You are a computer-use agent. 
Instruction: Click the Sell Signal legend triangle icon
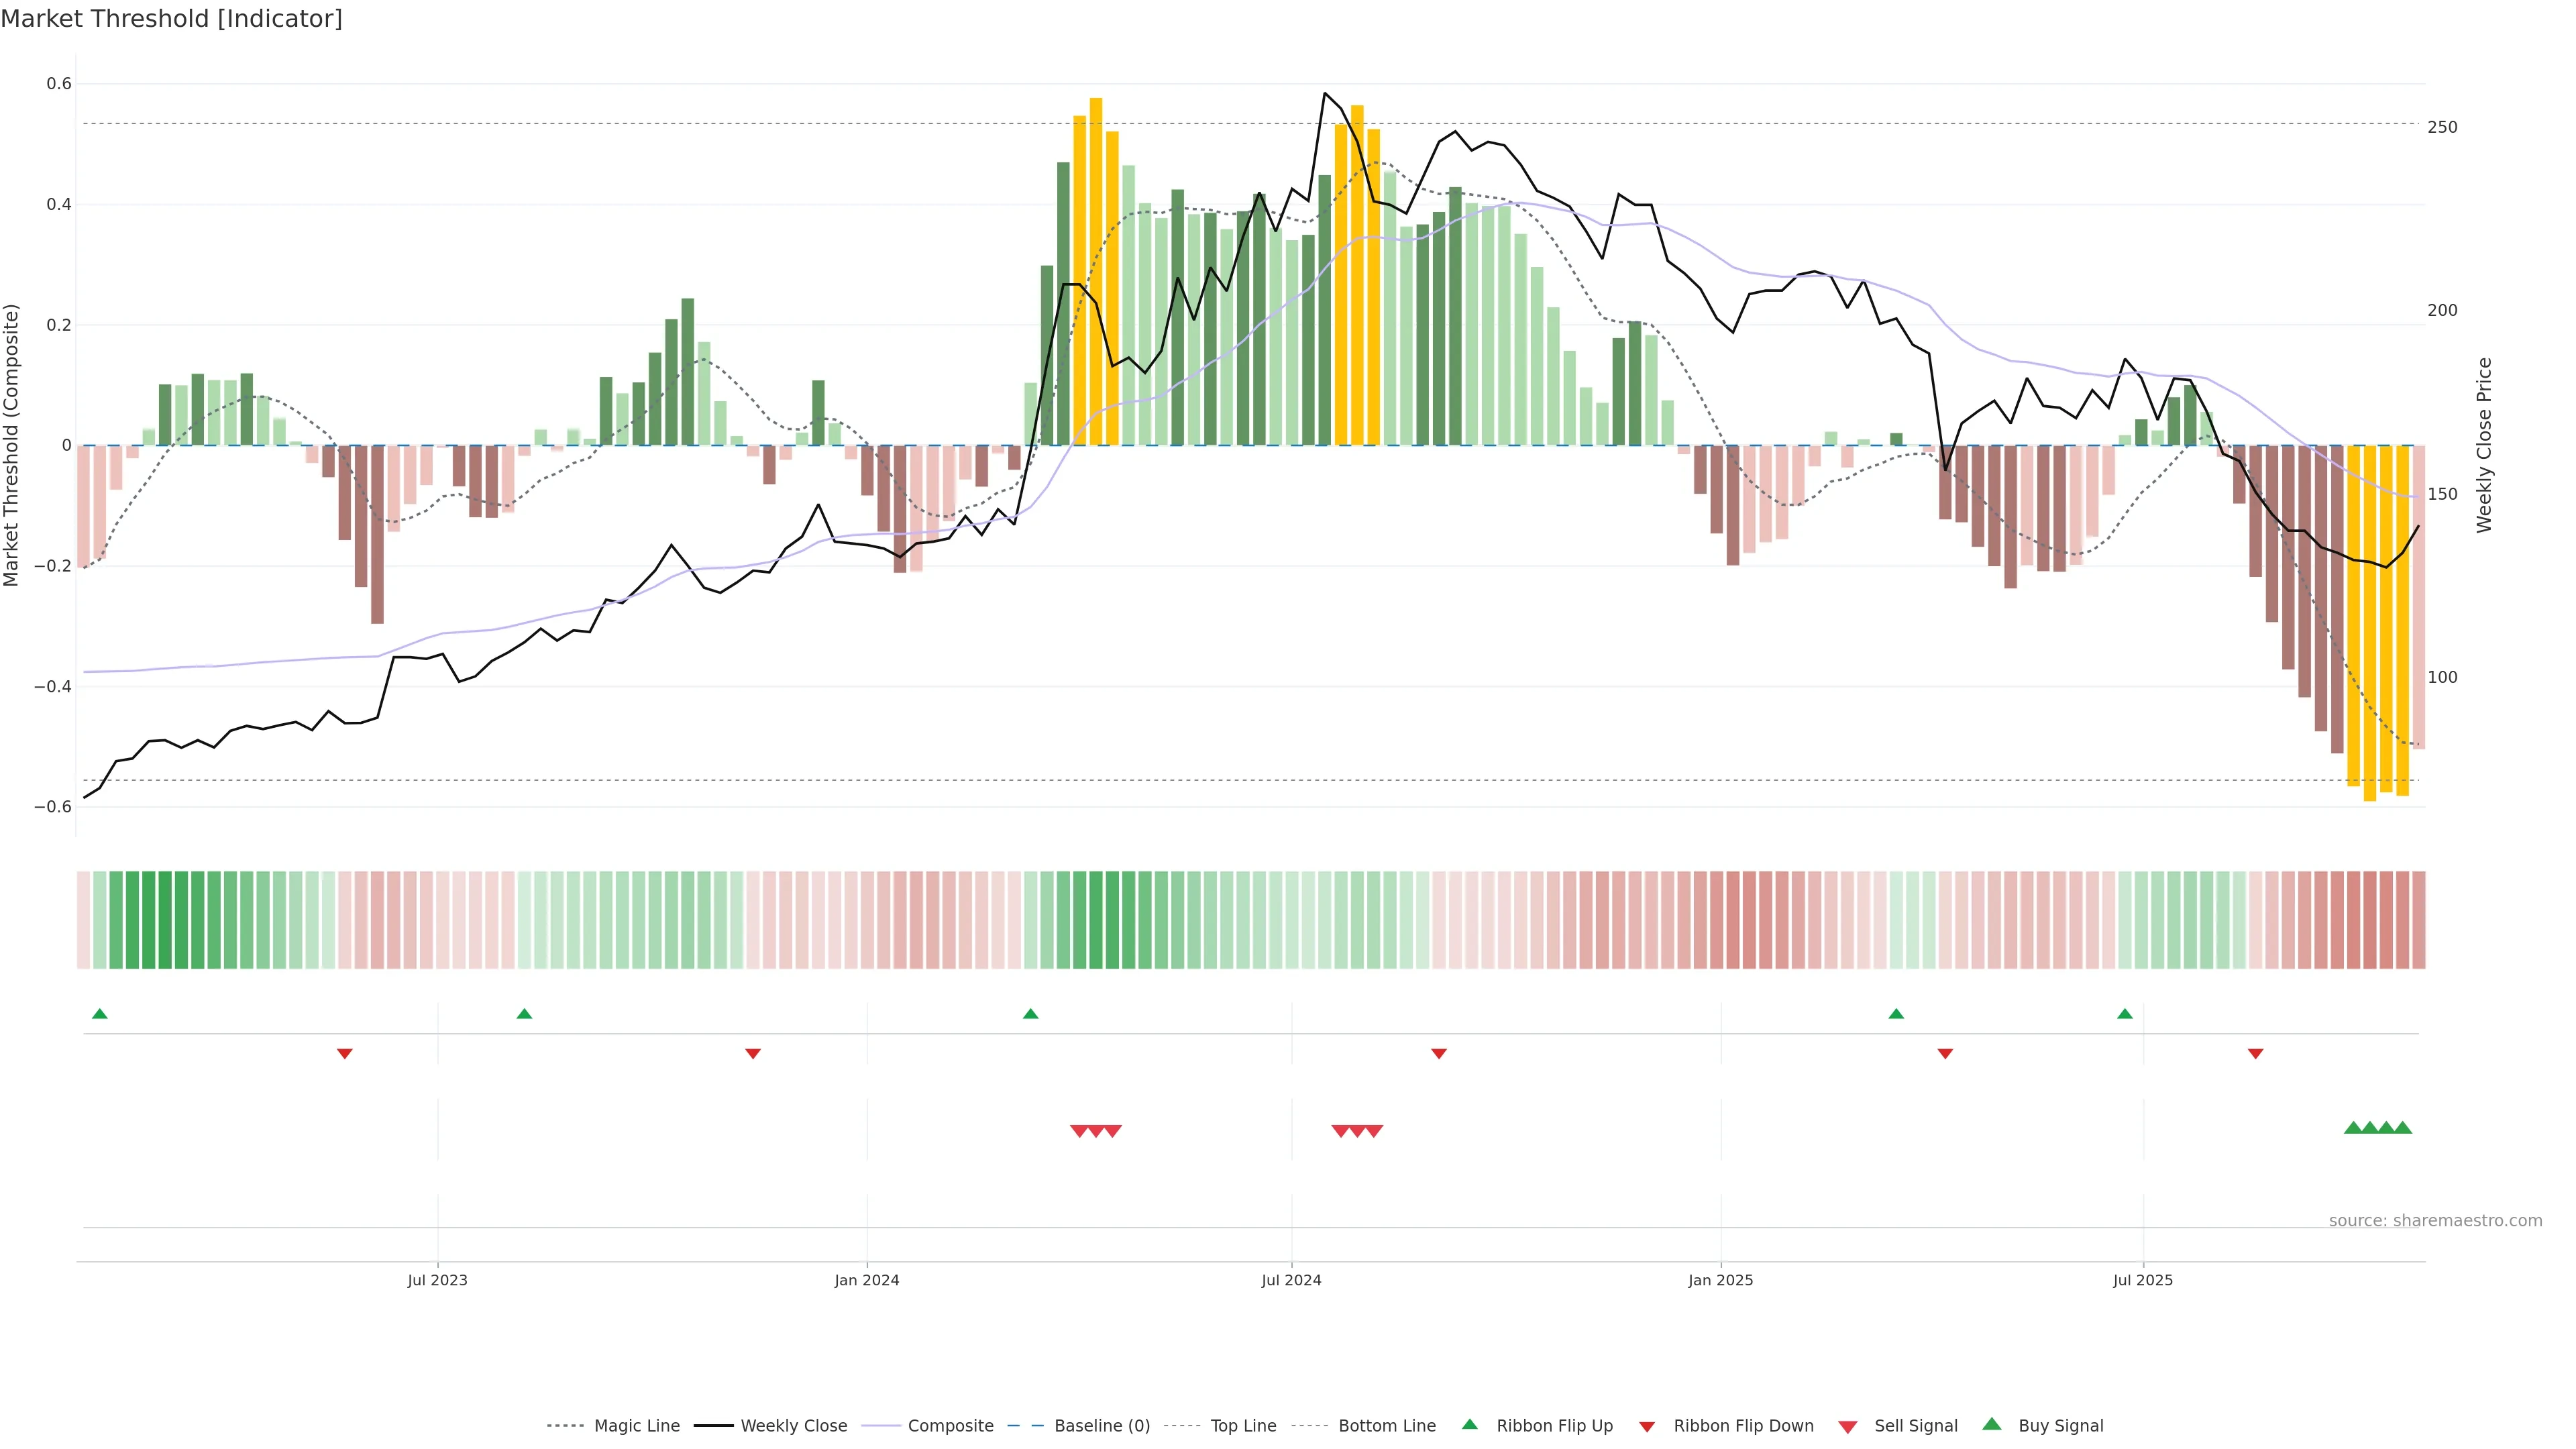1847,1426
